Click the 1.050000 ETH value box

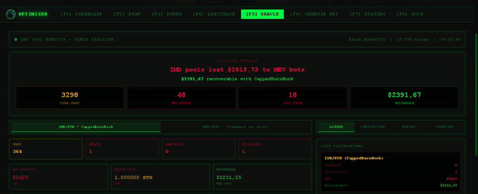(161, 176)
